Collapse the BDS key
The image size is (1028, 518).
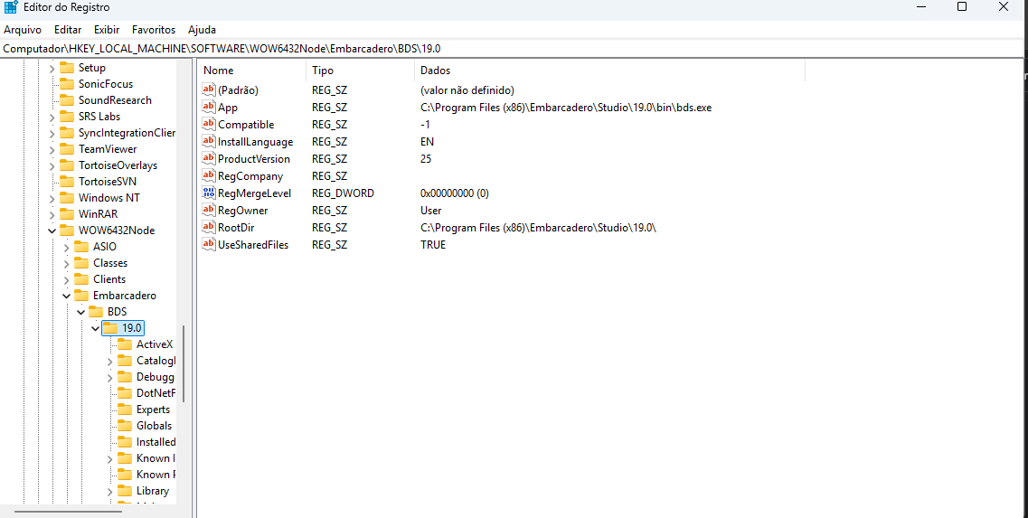pyautogui.click(x=80, y=312)
